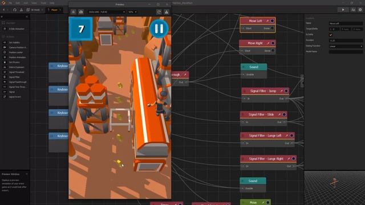Toggle the circle on the green Move node
Viewport: 365px width, 205px height.
coord(267,203)
